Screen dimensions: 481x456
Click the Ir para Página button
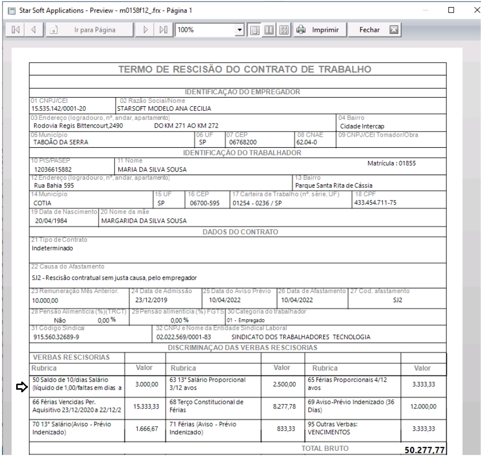pos(89,30)
